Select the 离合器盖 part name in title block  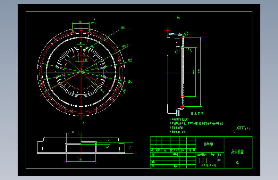[237, 151]
